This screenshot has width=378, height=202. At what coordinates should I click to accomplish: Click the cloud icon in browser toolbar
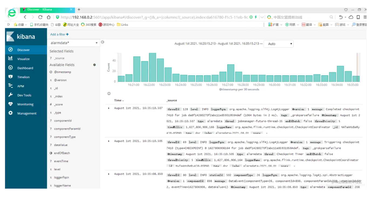click(351, 17)
